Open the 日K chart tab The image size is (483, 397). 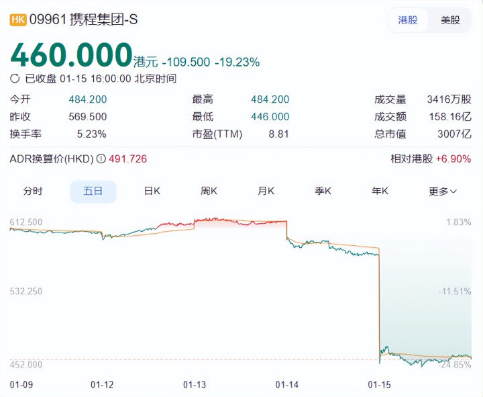point(152,191)
